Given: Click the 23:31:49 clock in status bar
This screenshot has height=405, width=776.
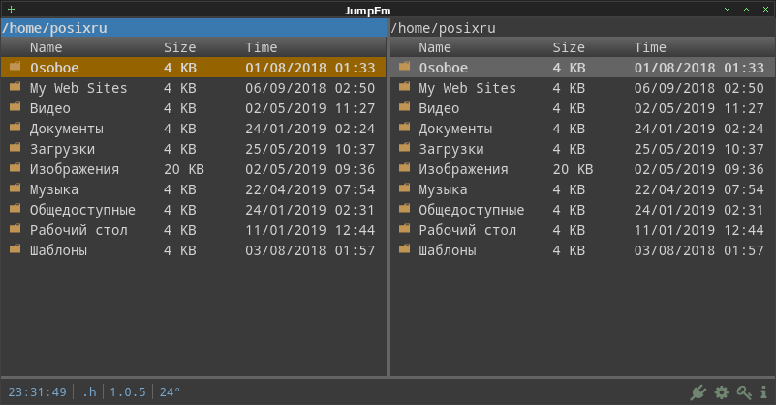Looking at the screenshot, I should tap(37, 392).
